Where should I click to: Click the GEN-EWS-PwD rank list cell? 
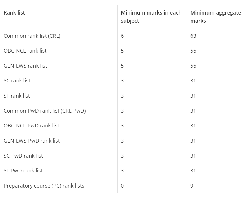pos(32,141)
